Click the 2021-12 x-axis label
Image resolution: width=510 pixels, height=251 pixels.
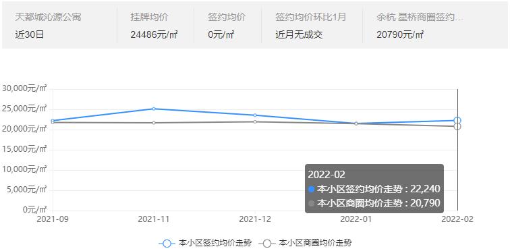[x=255, y=219]
